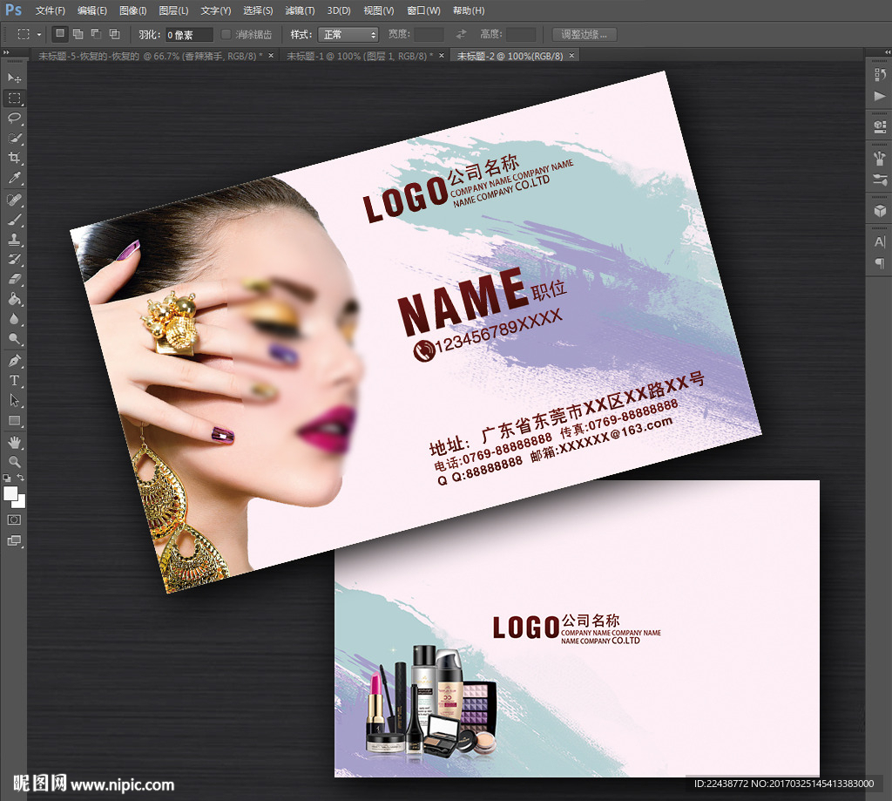Viewport: 892px width, 801px height.
Task: Toggle Quick Mask mode
Action: [15, 519]
